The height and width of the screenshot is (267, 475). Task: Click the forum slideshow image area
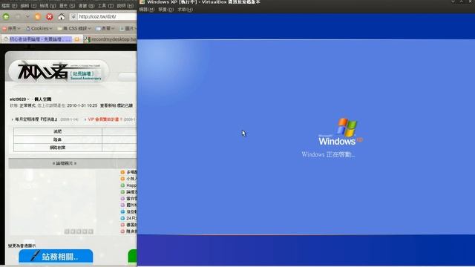(53, 202)
